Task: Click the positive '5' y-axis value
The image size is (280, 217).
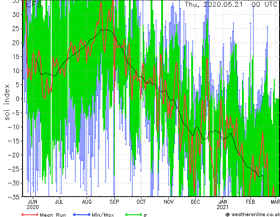Action: click(x=18, y=85)
